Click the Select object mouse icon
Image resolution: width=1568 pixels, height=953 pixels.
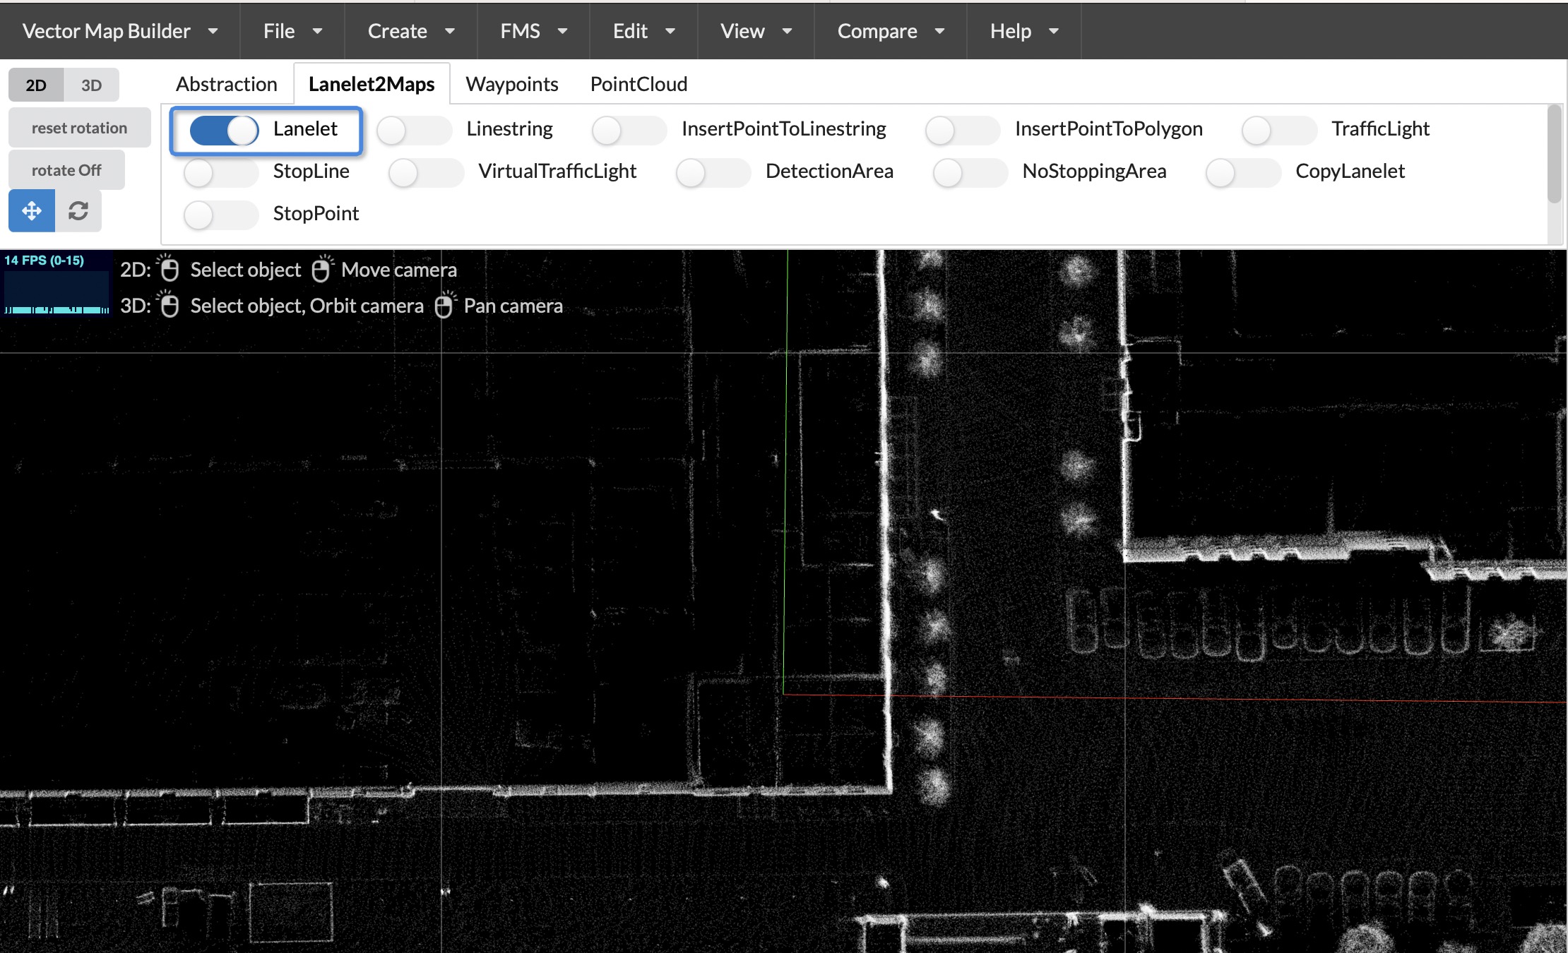(170, 269)
